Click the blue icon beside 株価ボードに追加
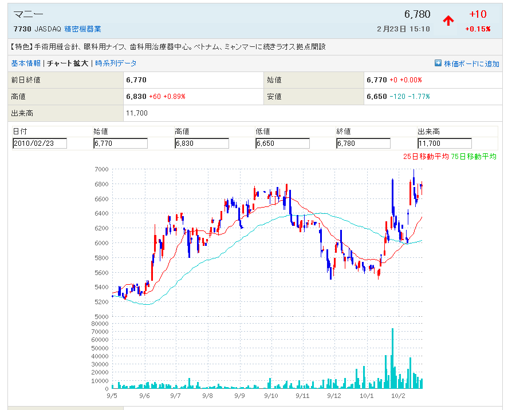Screen dimensions: 508x410 click(x=438, y=63)
